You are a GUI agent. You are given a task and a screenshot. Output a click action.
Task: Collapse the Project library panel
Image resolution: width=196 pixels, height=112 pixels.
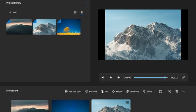point(87,3)
